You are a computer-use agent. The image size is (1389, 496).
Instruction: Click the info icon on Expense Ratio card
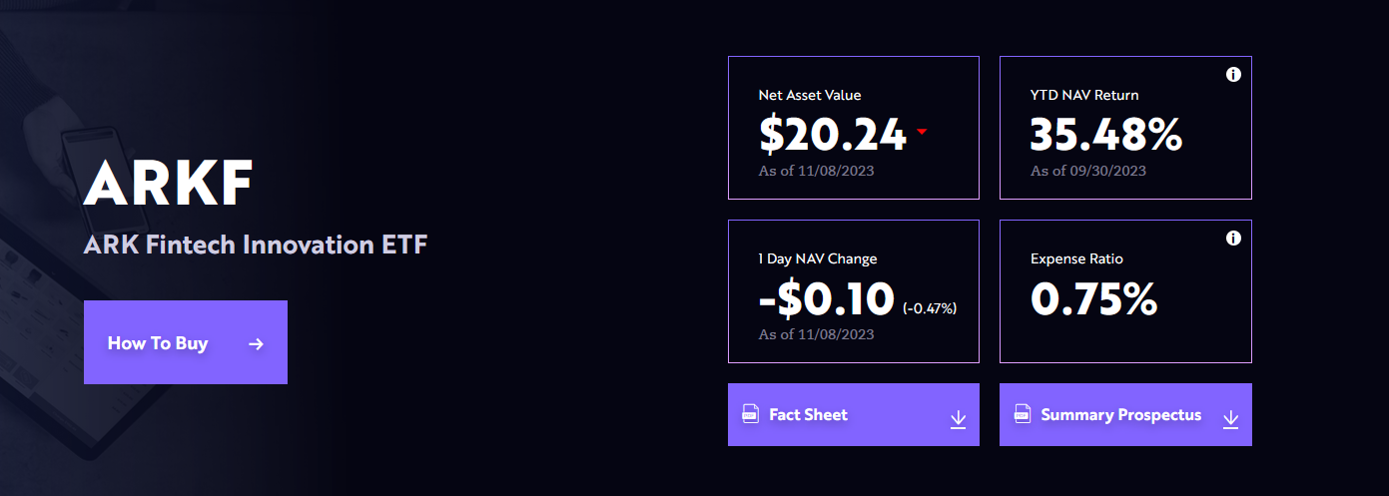1233,239
